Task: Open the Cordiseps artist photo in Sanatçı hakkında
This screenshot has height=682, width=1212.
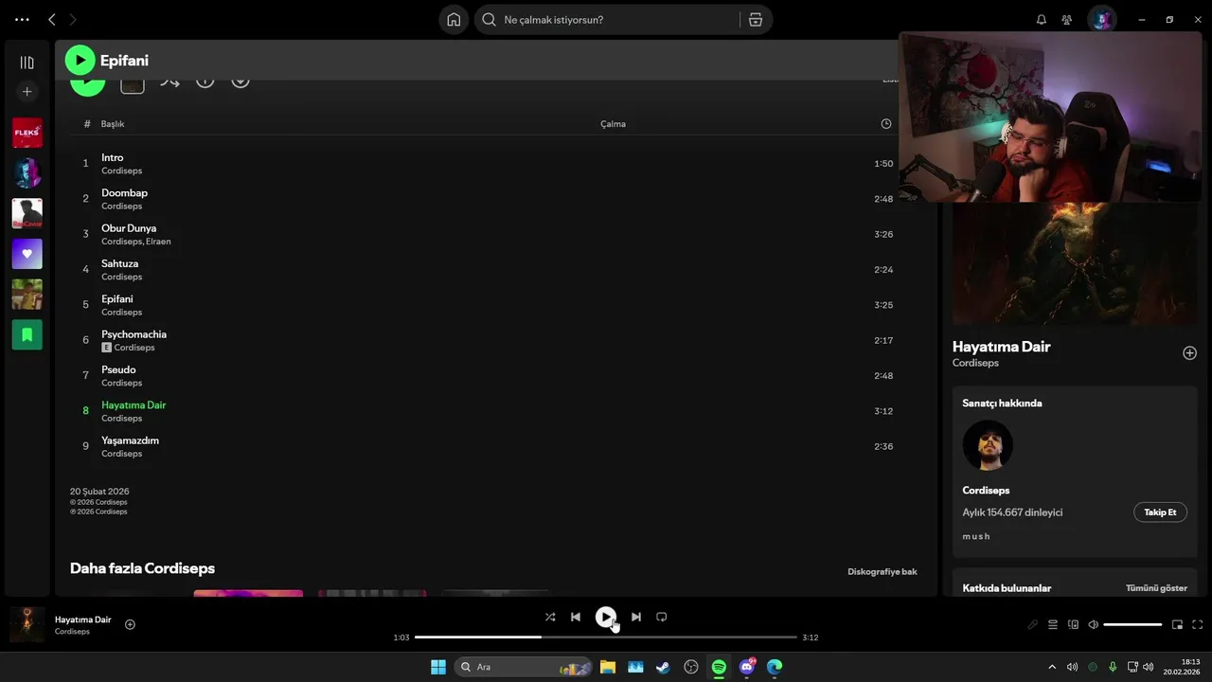Action: coord(988,445)
